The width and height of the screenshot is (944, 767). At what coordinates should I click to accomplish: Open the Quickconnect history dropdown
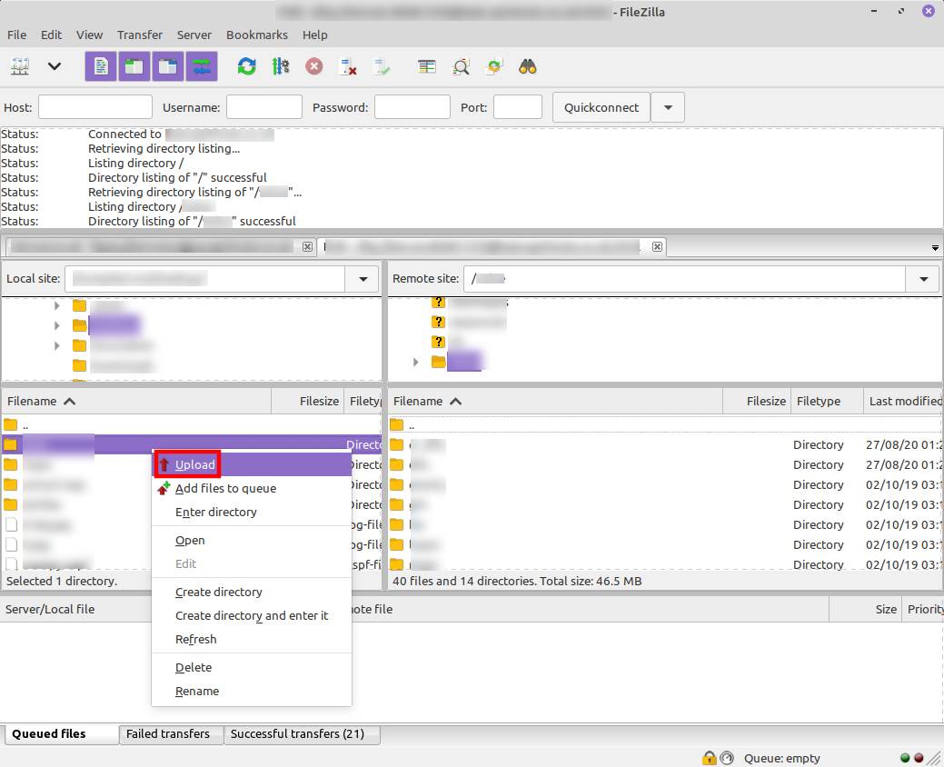click(669, 107)
